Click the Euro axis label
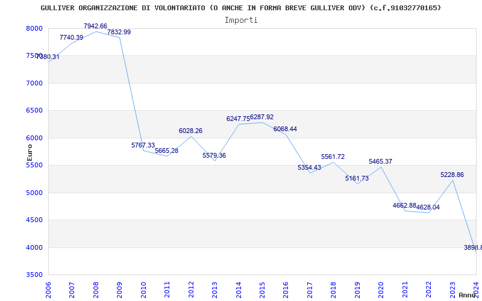The height and width of the screenshot is (301, 482). pos(30,152)
